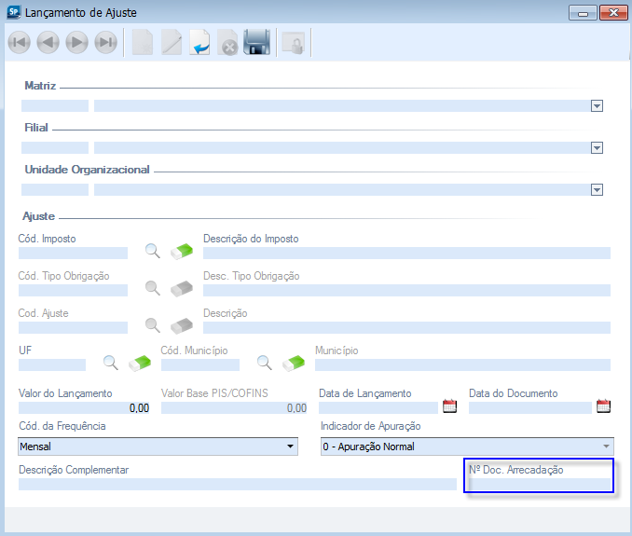
Task: Click the Descrição do Imposto field
Action: tap(406, 254)
